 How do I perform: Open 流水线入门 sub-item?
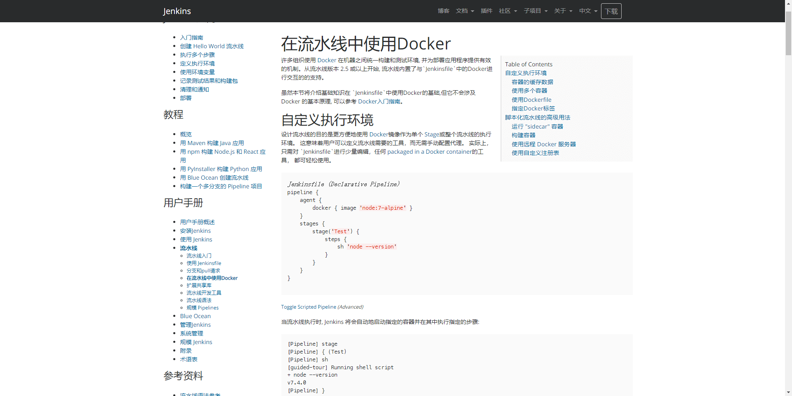199,256
